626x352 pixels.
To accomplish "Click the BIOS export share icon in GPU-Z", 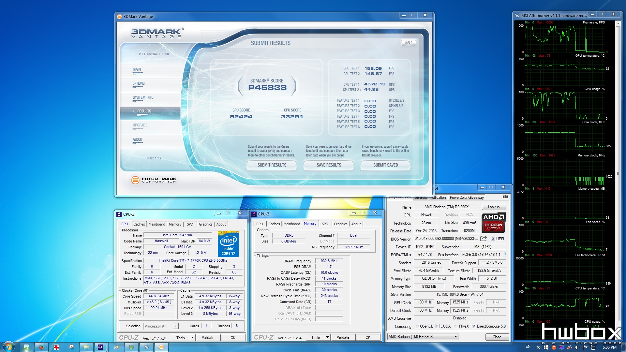I will click(x=484, y=239).
